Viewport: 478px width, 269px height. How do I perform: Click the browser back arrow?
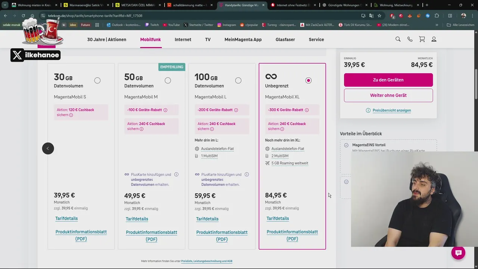pyautogui.click(x=6, y=16)
